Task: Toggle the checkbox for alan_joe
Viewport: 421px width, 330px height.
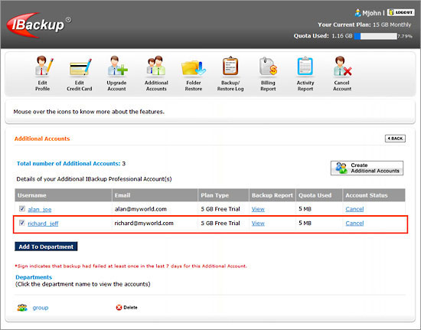Action: point(22,208)
